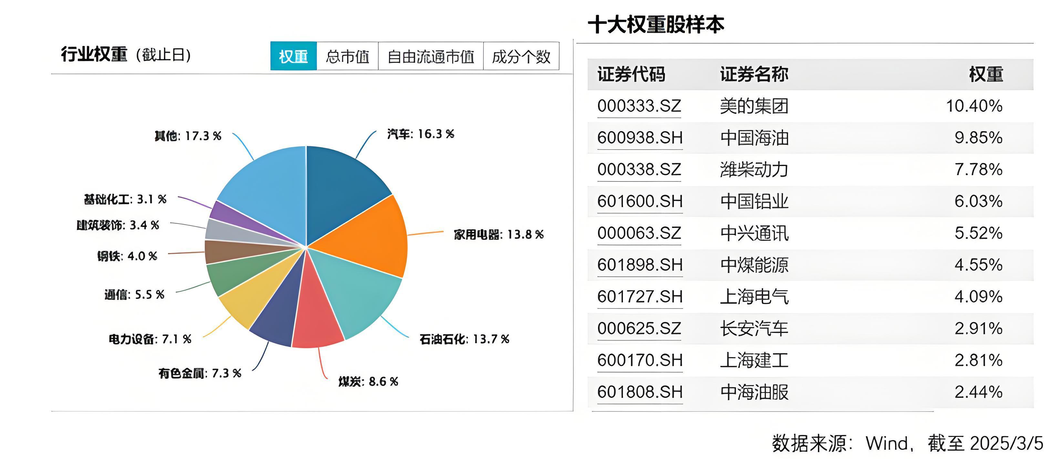The image size is (1054, 472).
Task: Click the 权重 column header in table
Action: (x=986, y=74)
